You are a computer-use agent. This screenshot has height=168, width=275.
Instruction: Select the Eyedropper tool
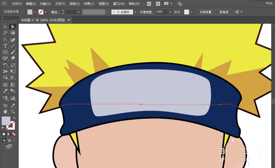pyautogui.click(x=5, y=91)
